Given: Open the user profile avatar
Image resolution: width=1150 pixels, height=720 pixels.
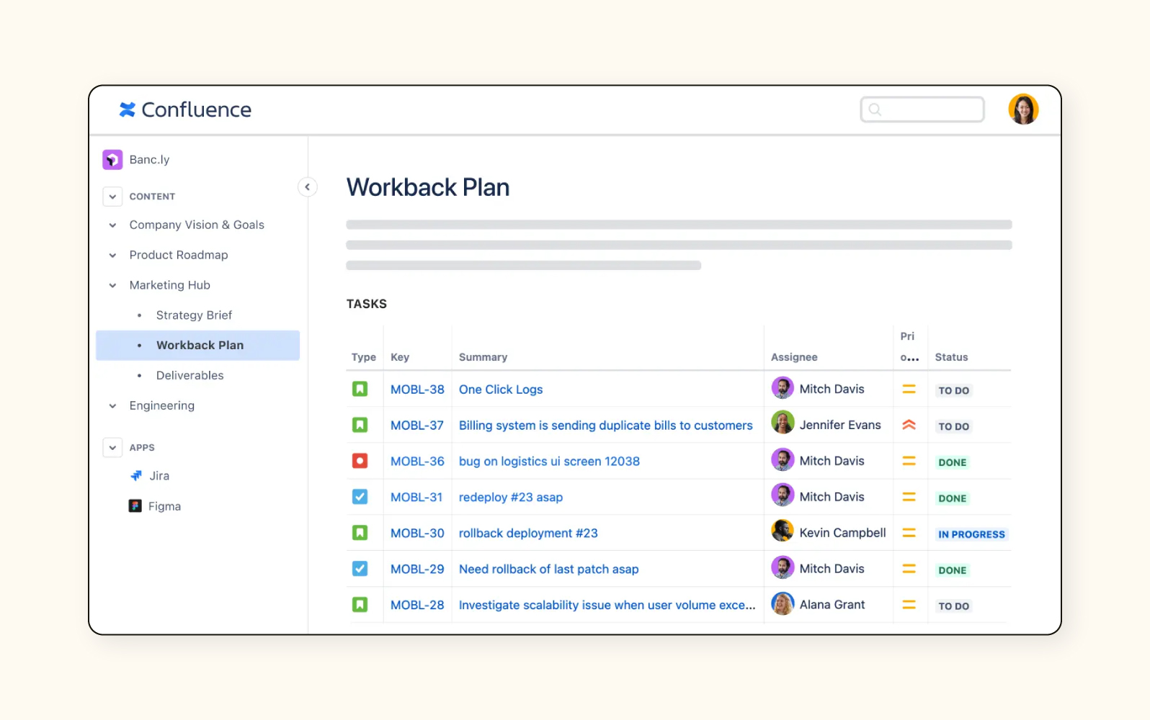Looking at the screenshot, I should click(1023, 109).
